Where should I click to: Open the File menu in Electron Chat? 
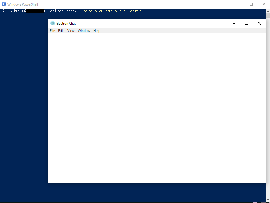[52, 31]
